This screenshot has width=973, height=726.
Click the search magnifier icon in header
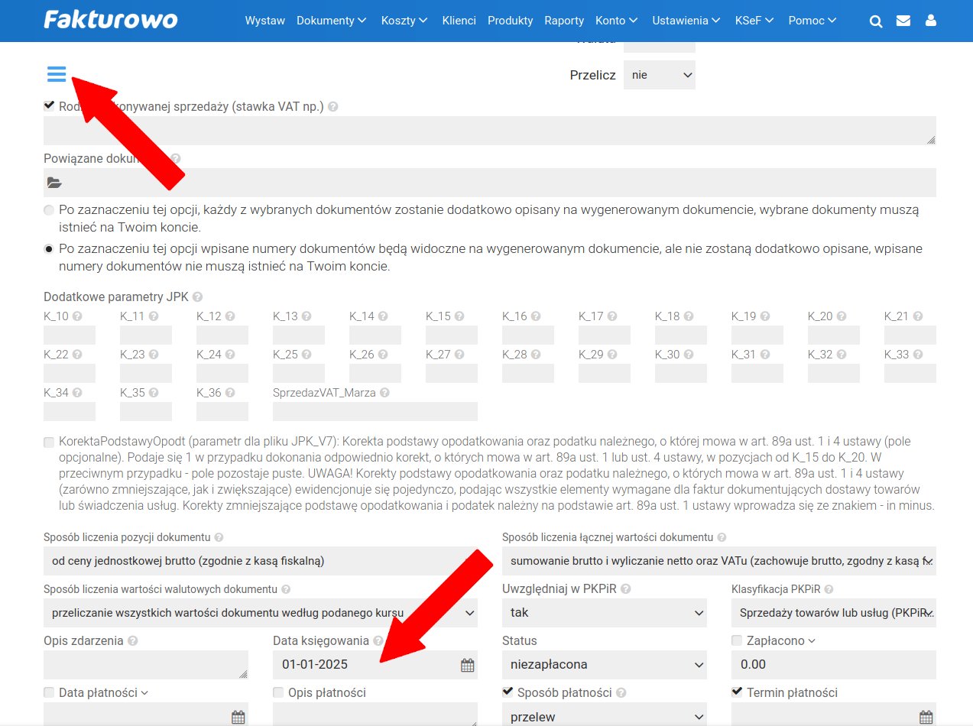[x=876, y=21]
